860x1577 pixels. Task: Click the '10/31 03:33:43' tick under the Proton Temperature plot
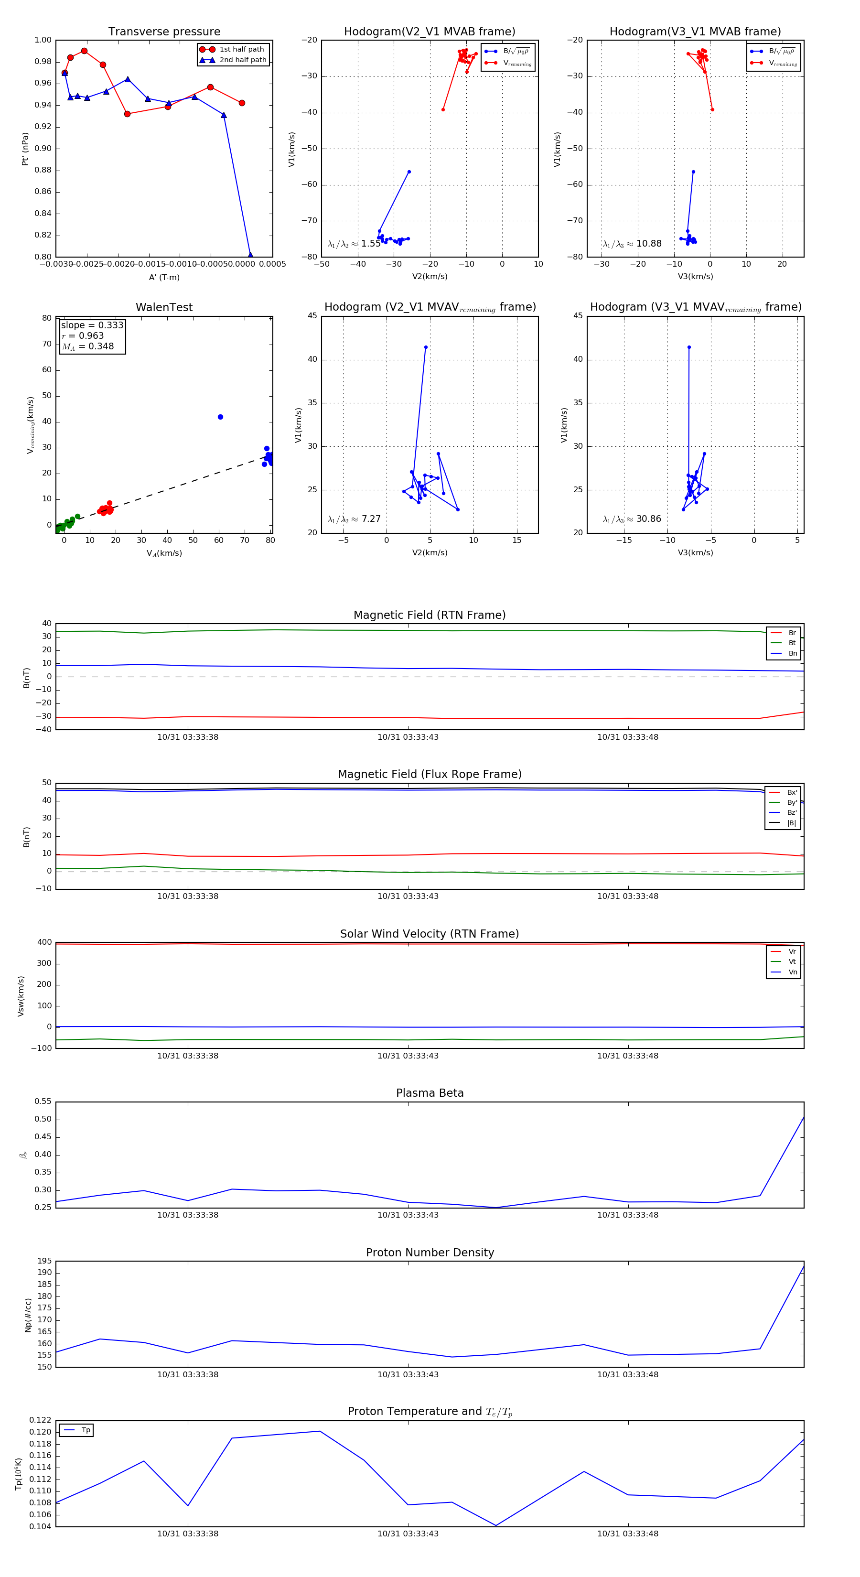[408, 1534]
